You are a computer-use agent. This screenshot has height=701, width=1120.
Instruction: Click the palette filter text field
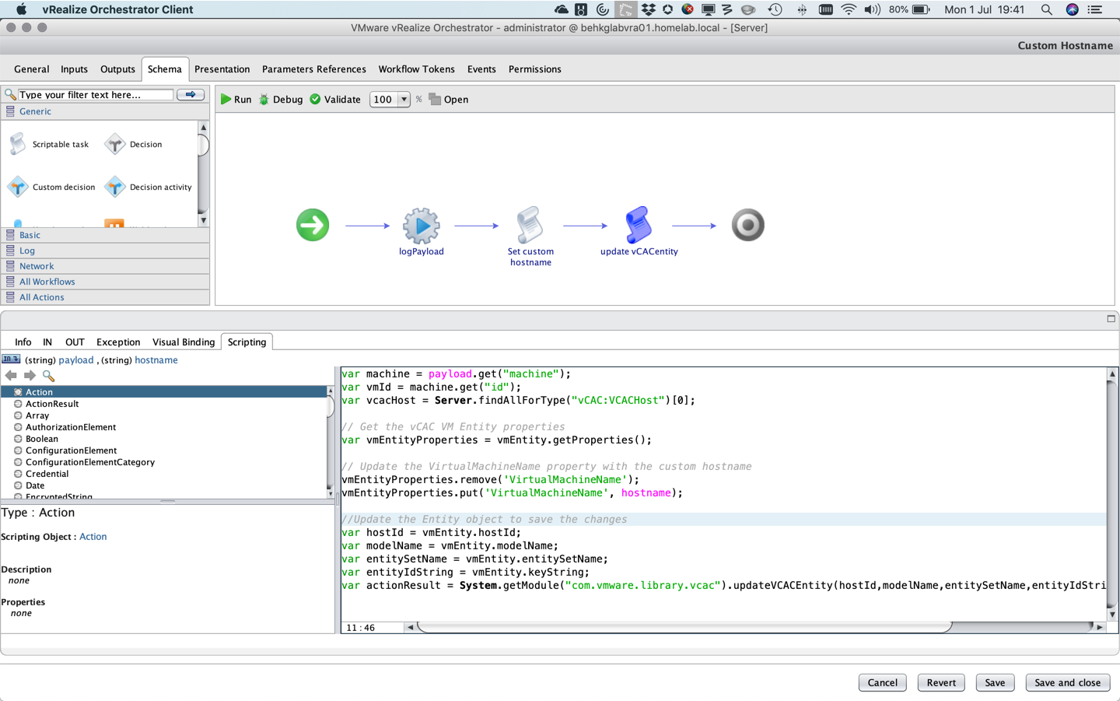(95, 94)
